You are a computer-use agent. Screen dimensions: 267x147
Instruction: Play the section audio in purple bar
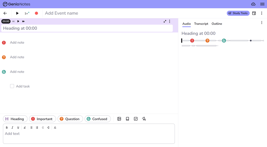18,21
